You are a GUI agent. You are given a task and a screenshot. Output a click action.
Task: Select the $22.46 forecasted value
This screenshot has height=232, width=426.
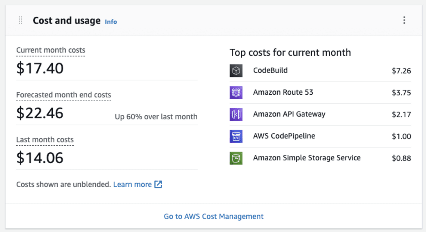point(40,113)
